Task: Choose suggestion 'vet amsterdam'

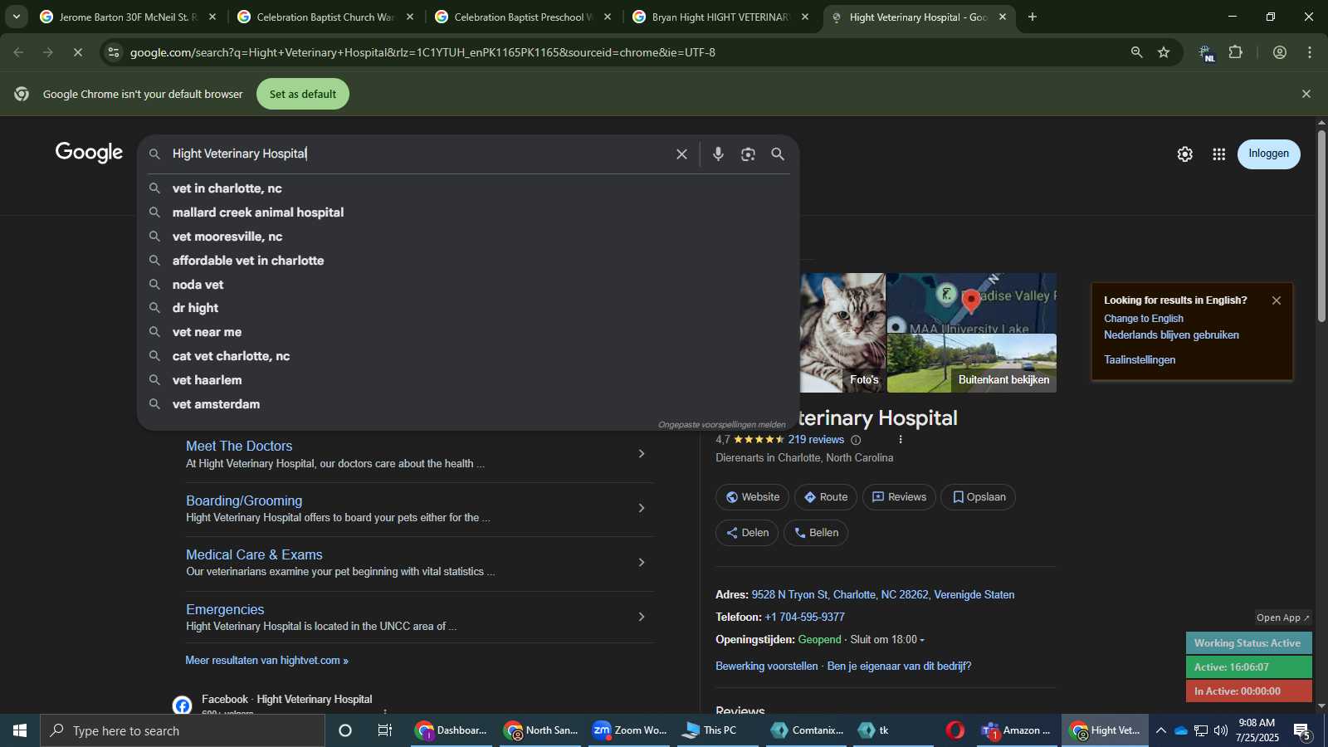Action: pyautogui.click(x=468, y=404)
